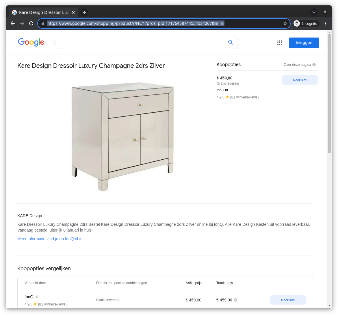338x315 pixels.
Task: View site info via the lock icon
Action: 43,23
